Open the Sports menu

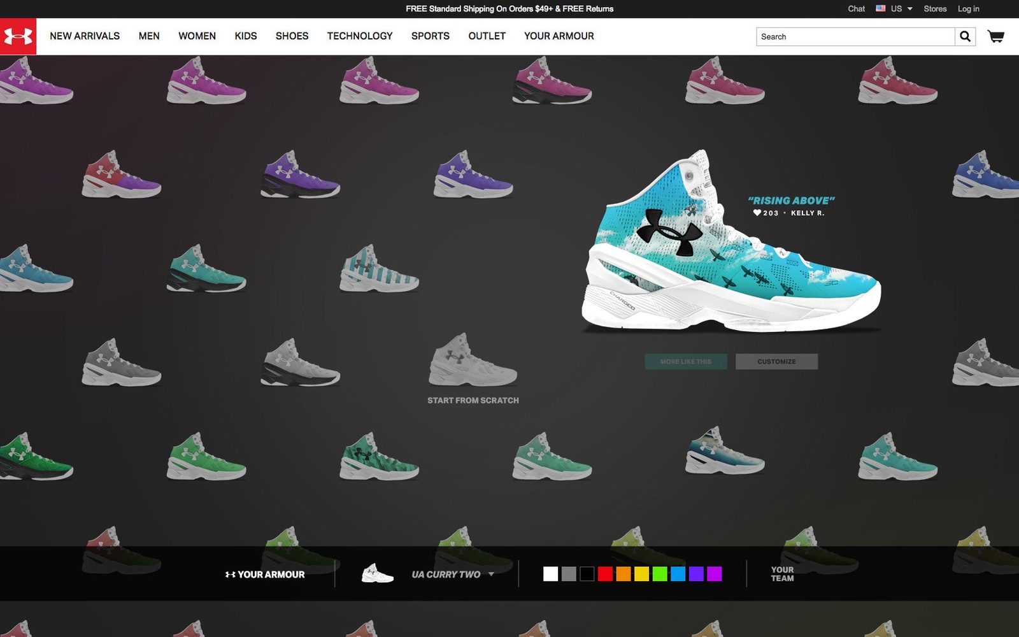coord(431,36)
